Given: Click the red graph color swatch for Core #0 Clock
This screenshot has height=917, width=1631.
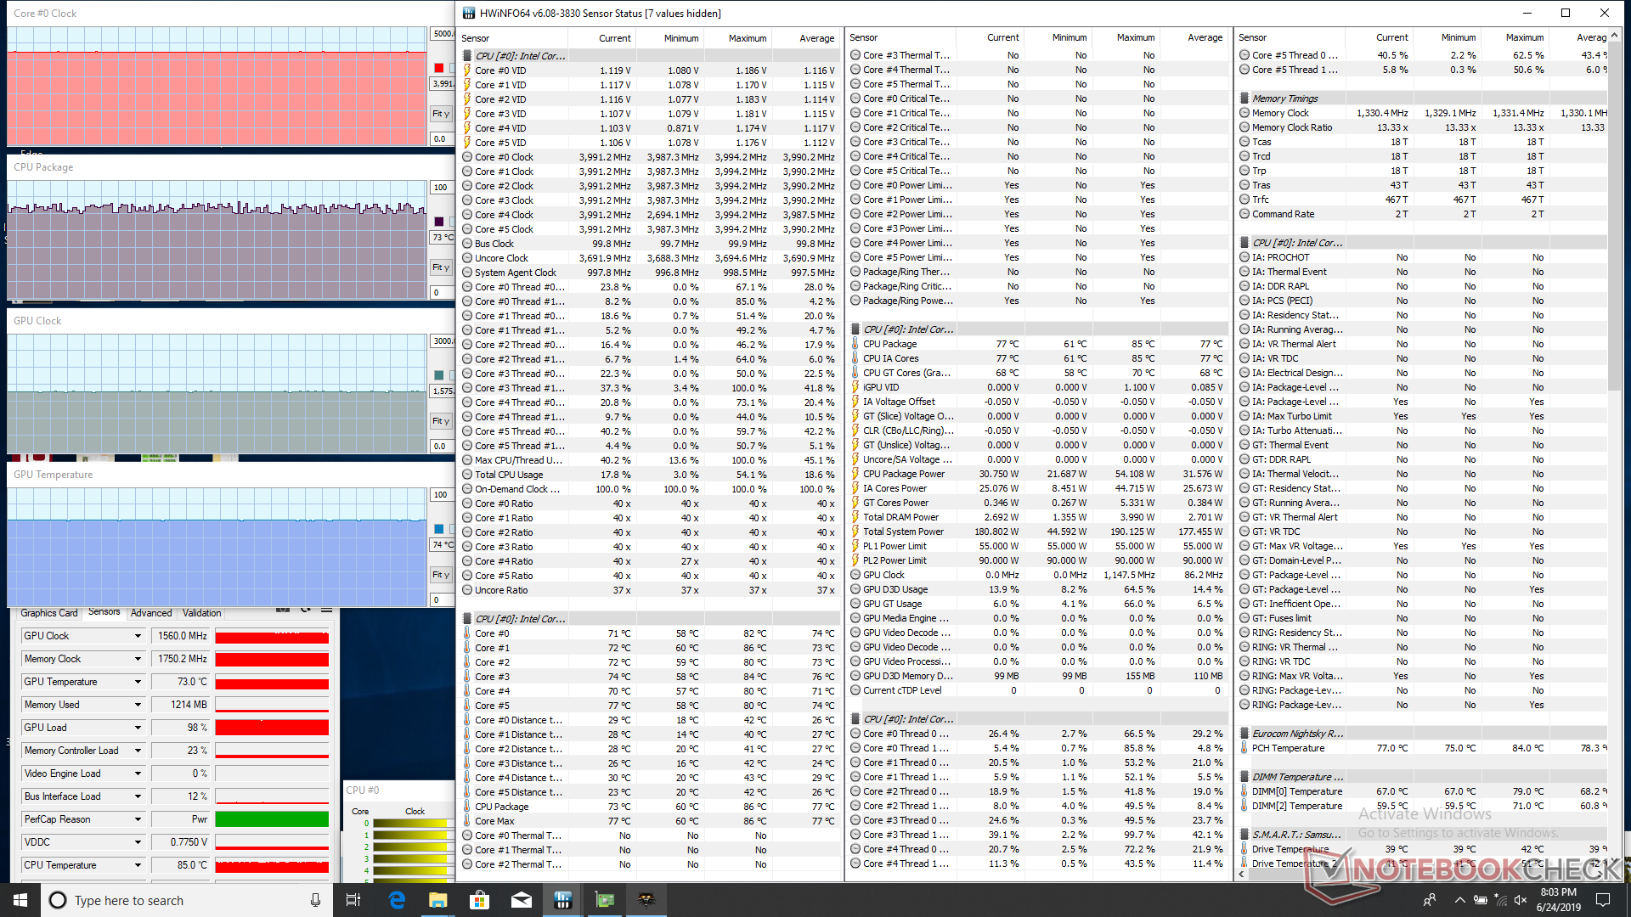Looking at the screenshot, I should [x=438, y=68].
